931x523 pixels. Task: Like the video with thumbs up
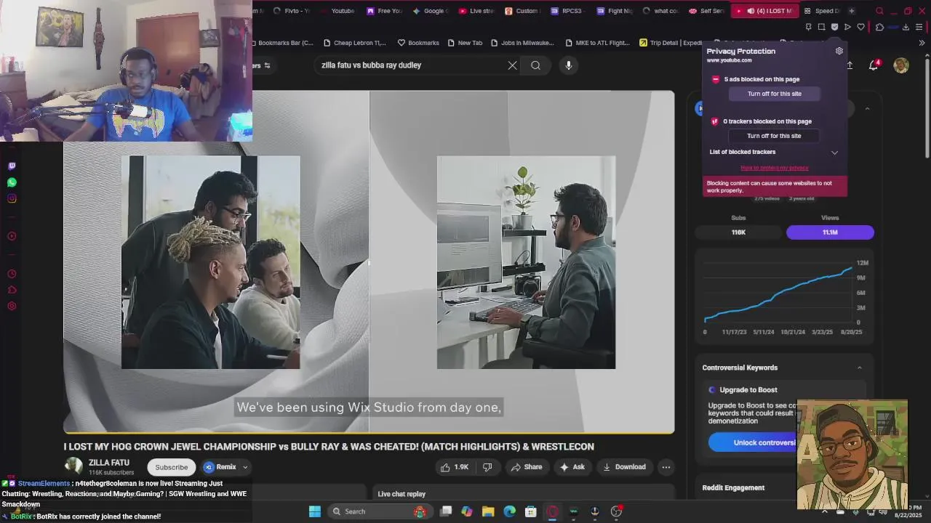pyautogui.click(x=454, y=467)
